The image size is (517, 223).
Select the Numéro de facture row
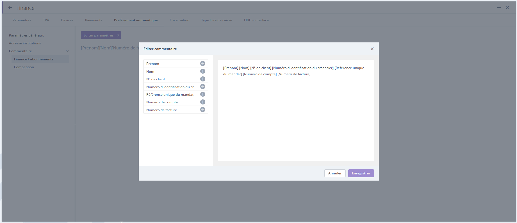tap(176, 110)
